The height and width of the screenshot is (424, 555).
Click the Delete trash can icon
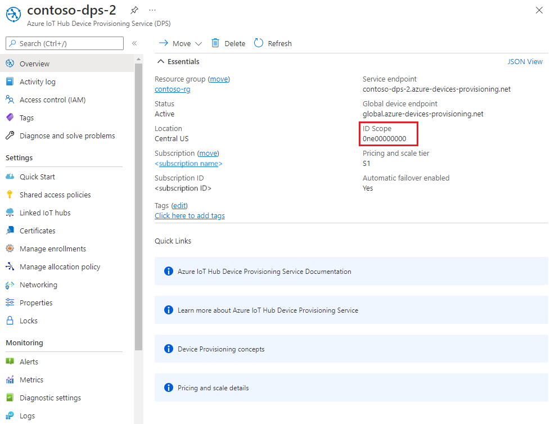[215, 43]
